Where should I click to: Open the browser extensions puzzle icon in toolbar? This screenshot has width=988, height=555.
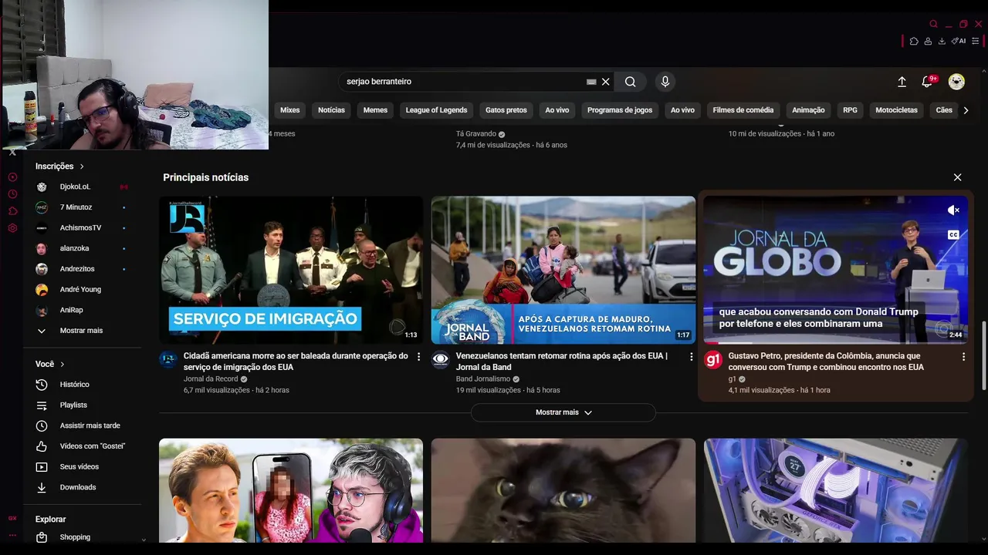[x=914, y=42]
